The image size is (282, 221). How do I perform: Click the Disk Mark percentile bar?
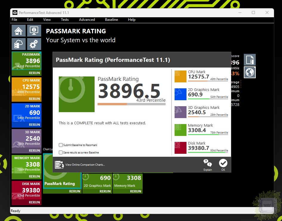(x=208, y=153)
